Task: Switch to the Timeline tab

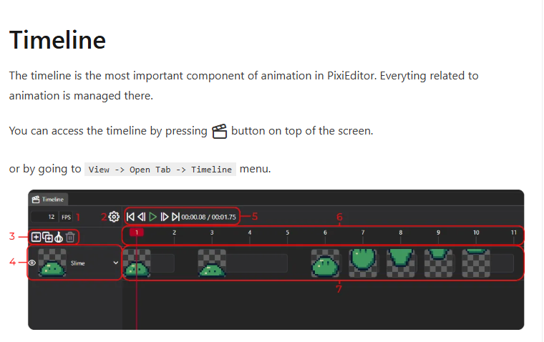Action: tap(49, 199)
